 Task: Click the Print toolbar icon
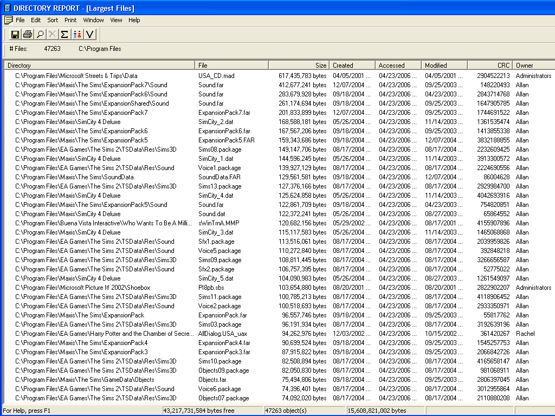pyautogui.click(x=27, y=34)
